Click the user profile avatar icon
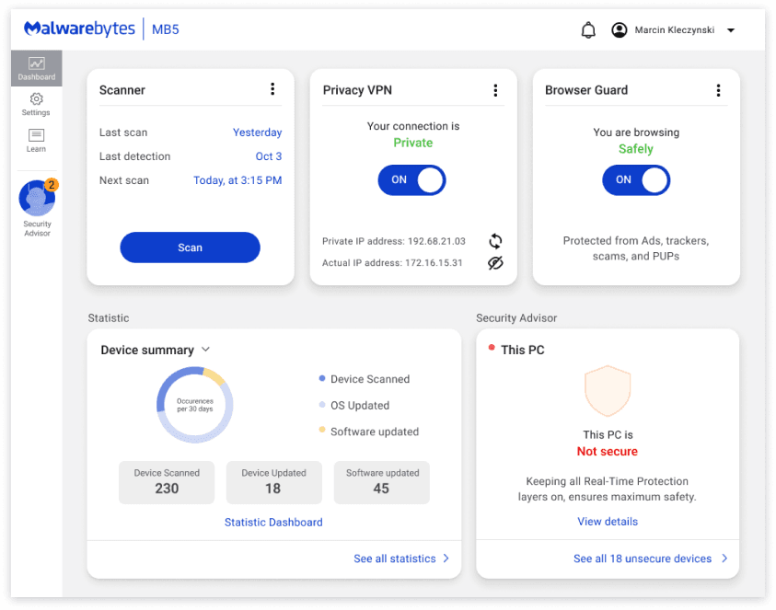The image size is (776, 610). click(620, 30)
